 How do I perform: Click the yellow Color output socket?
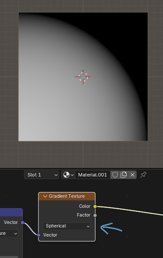(x=95, y=206)
